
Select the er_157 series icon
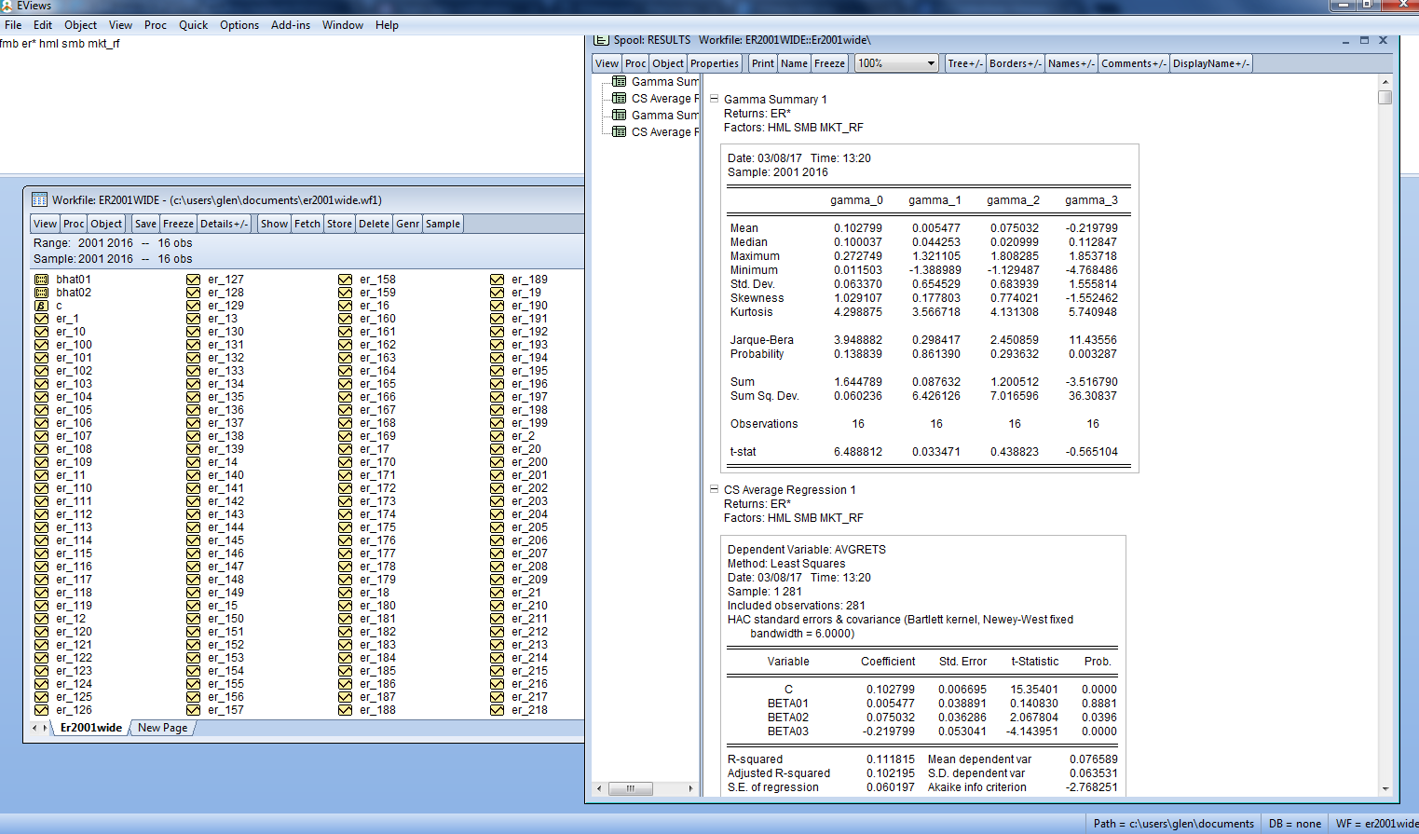(x=193, y=710)
